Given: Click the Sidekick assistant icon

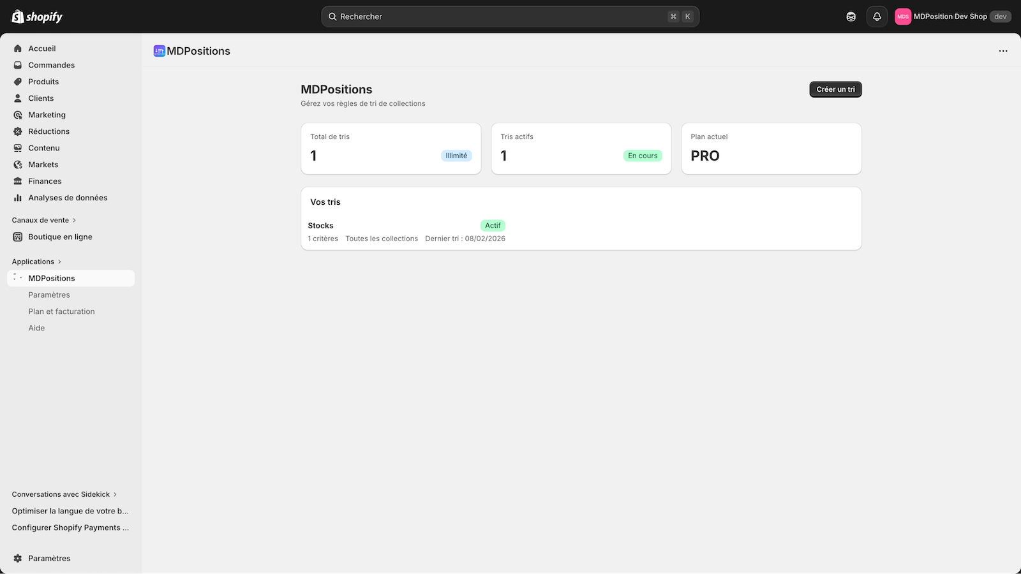Looking at the screenshot, I should point(851,16).
